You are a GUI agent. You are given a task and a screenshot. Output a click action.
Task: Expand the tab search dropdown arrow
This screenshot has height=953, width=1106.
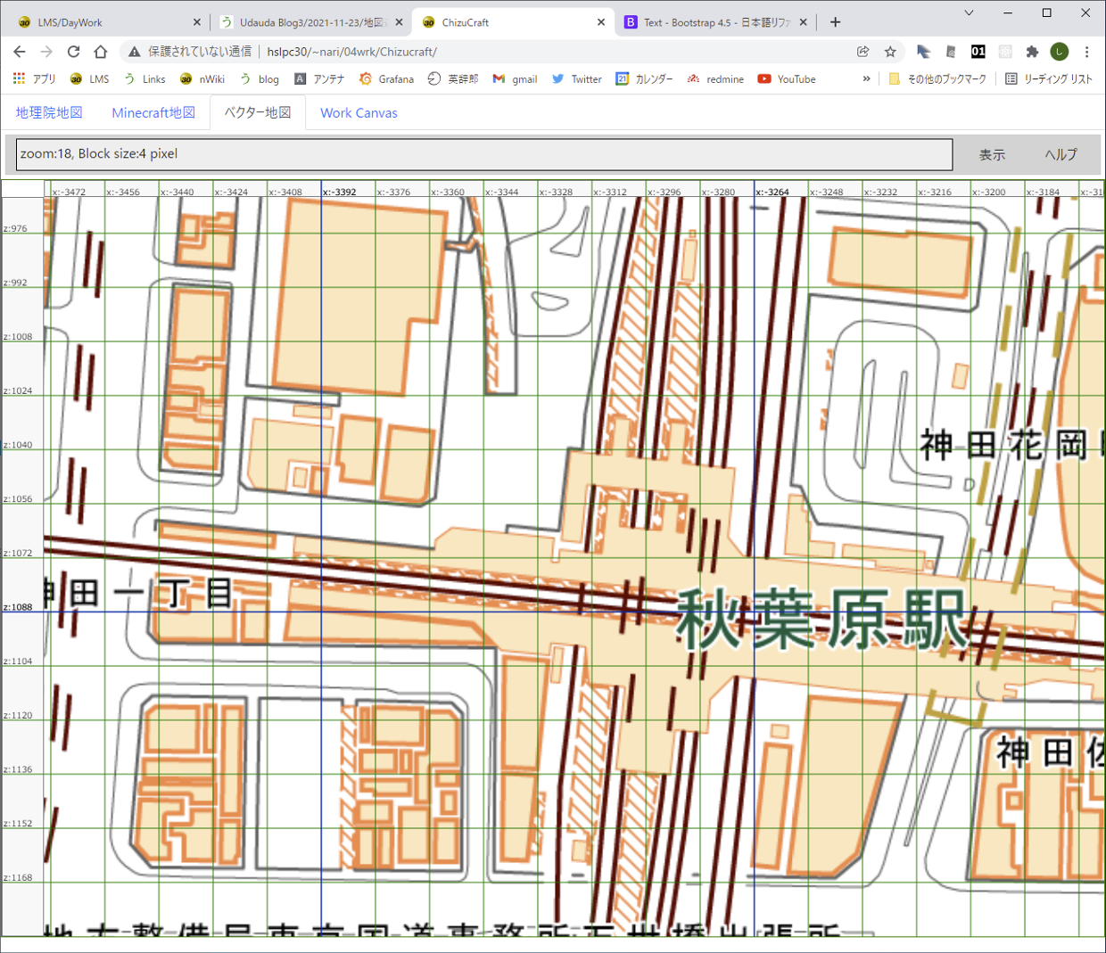[969, 12]
